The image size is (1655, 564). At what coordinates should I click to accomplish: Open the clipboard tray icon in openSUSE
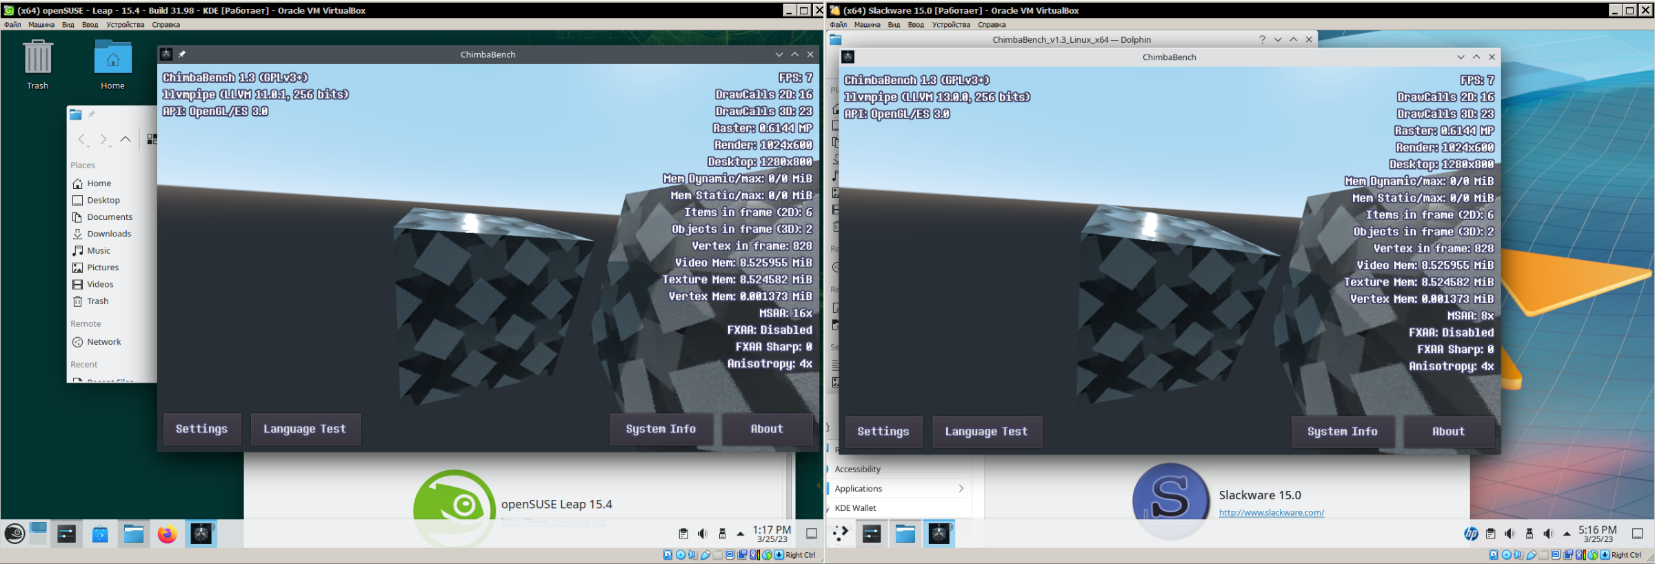point(683,534)
